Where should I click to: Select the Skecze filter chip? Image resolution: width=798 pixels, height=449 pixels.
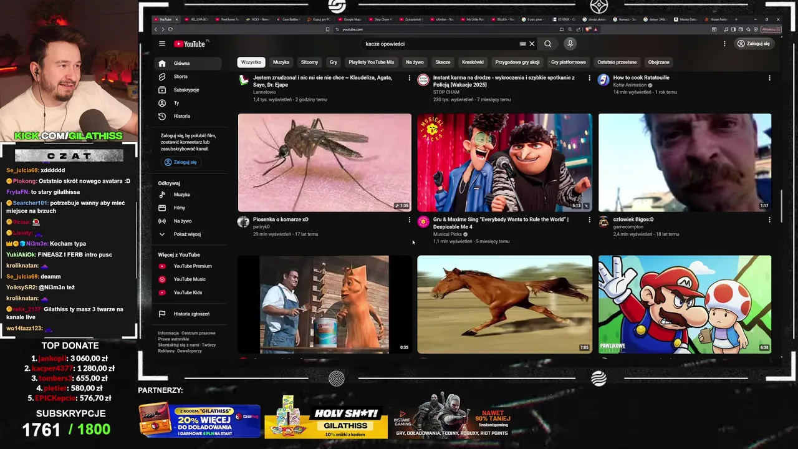point(443,62)
